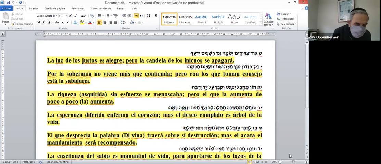Open the Seleccionar menu
Screen dimensions: 381x164
point(287,24)
